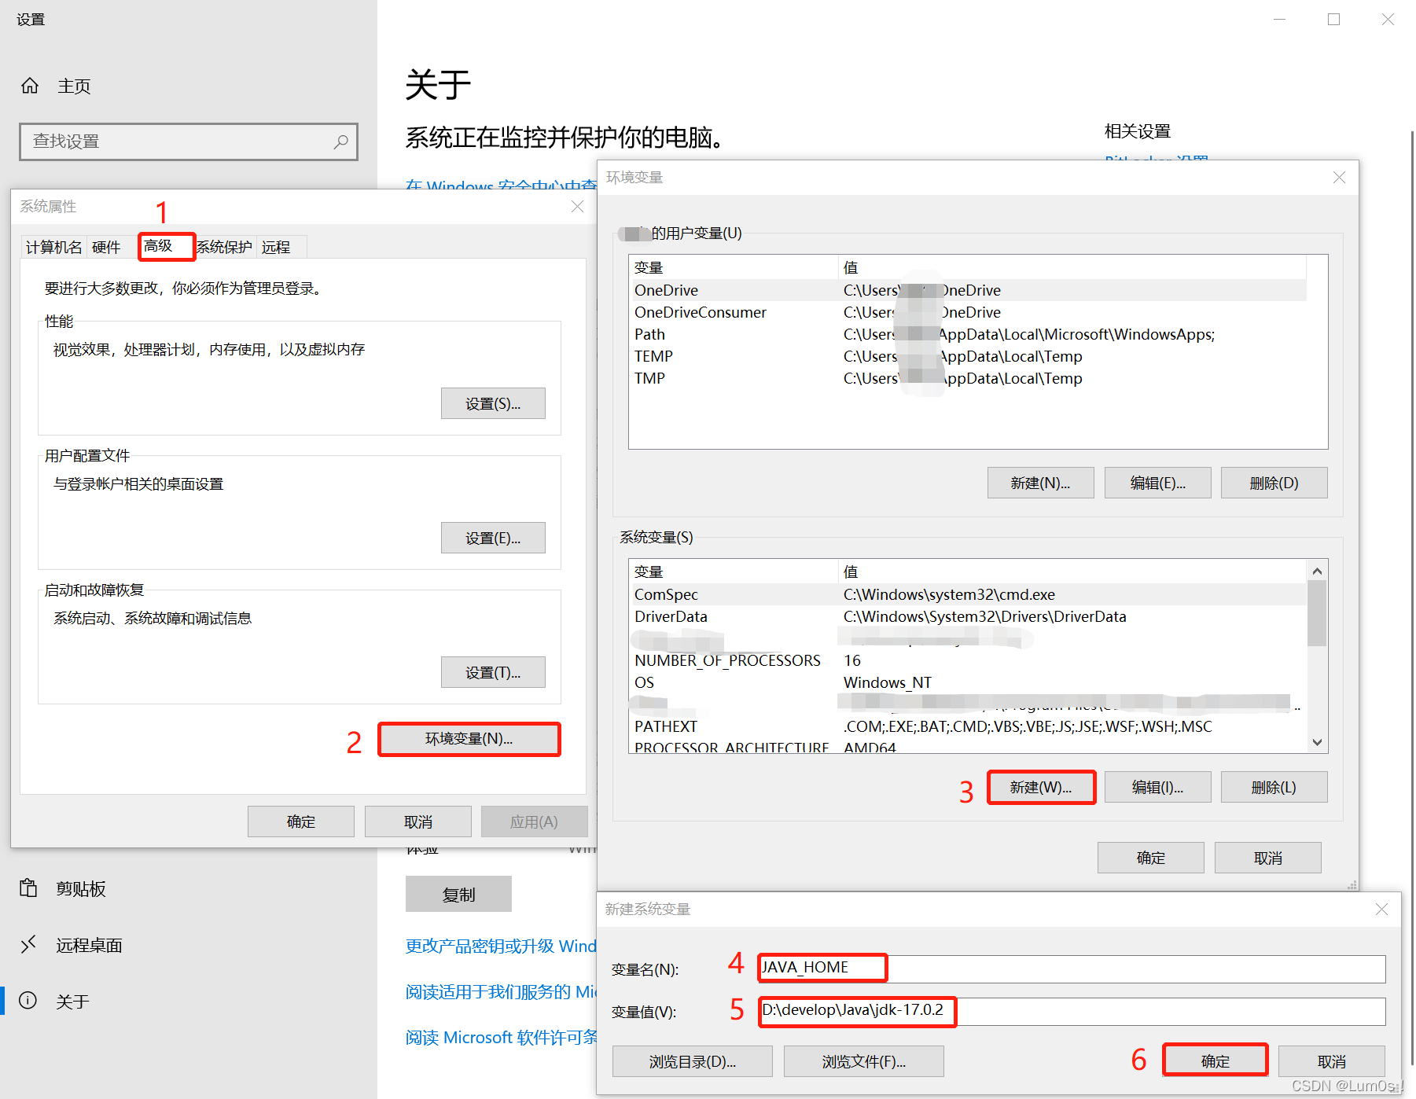Image resolution: width=1416 pixels, height=1099 pixels.
Task: Click 编辑(I)... for system variables
Action: 1158,787
